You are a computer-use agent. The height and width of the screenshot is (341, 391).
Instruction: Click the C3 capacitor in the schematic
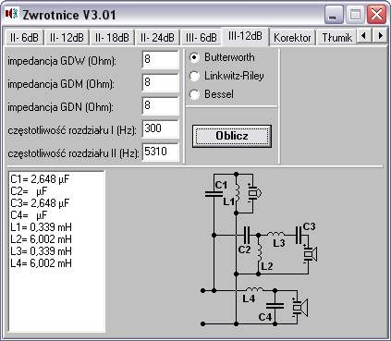point(299,236)
